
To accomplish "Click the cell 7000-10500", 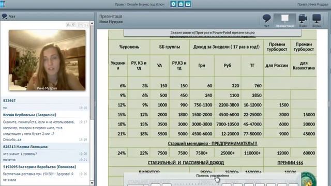I will pyautogui.click(x=228, y=124).
